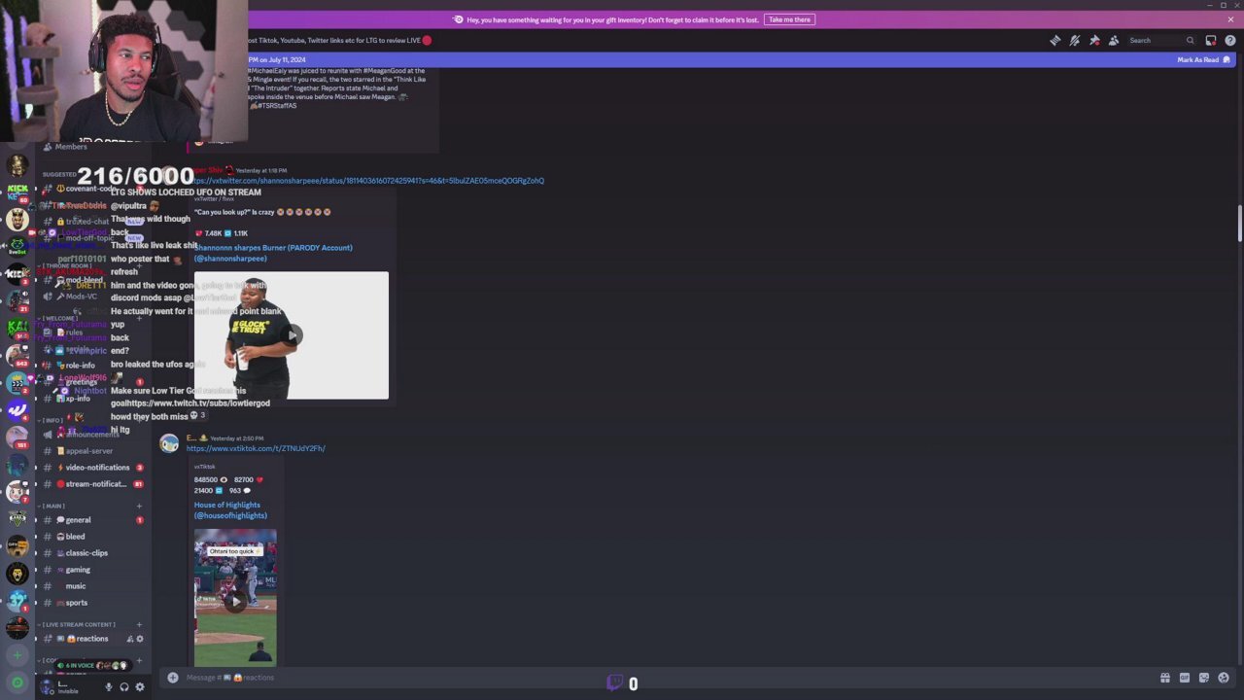Screen dimensions: 1244x700
Task: Toggle the notification settings bell icon
Action: [x=1075, y=40]
